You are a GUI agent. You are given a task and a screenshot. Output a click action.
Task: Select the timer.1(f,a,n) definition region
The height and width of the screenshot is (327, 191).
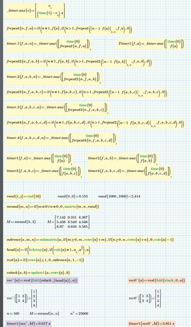point(49,45)
